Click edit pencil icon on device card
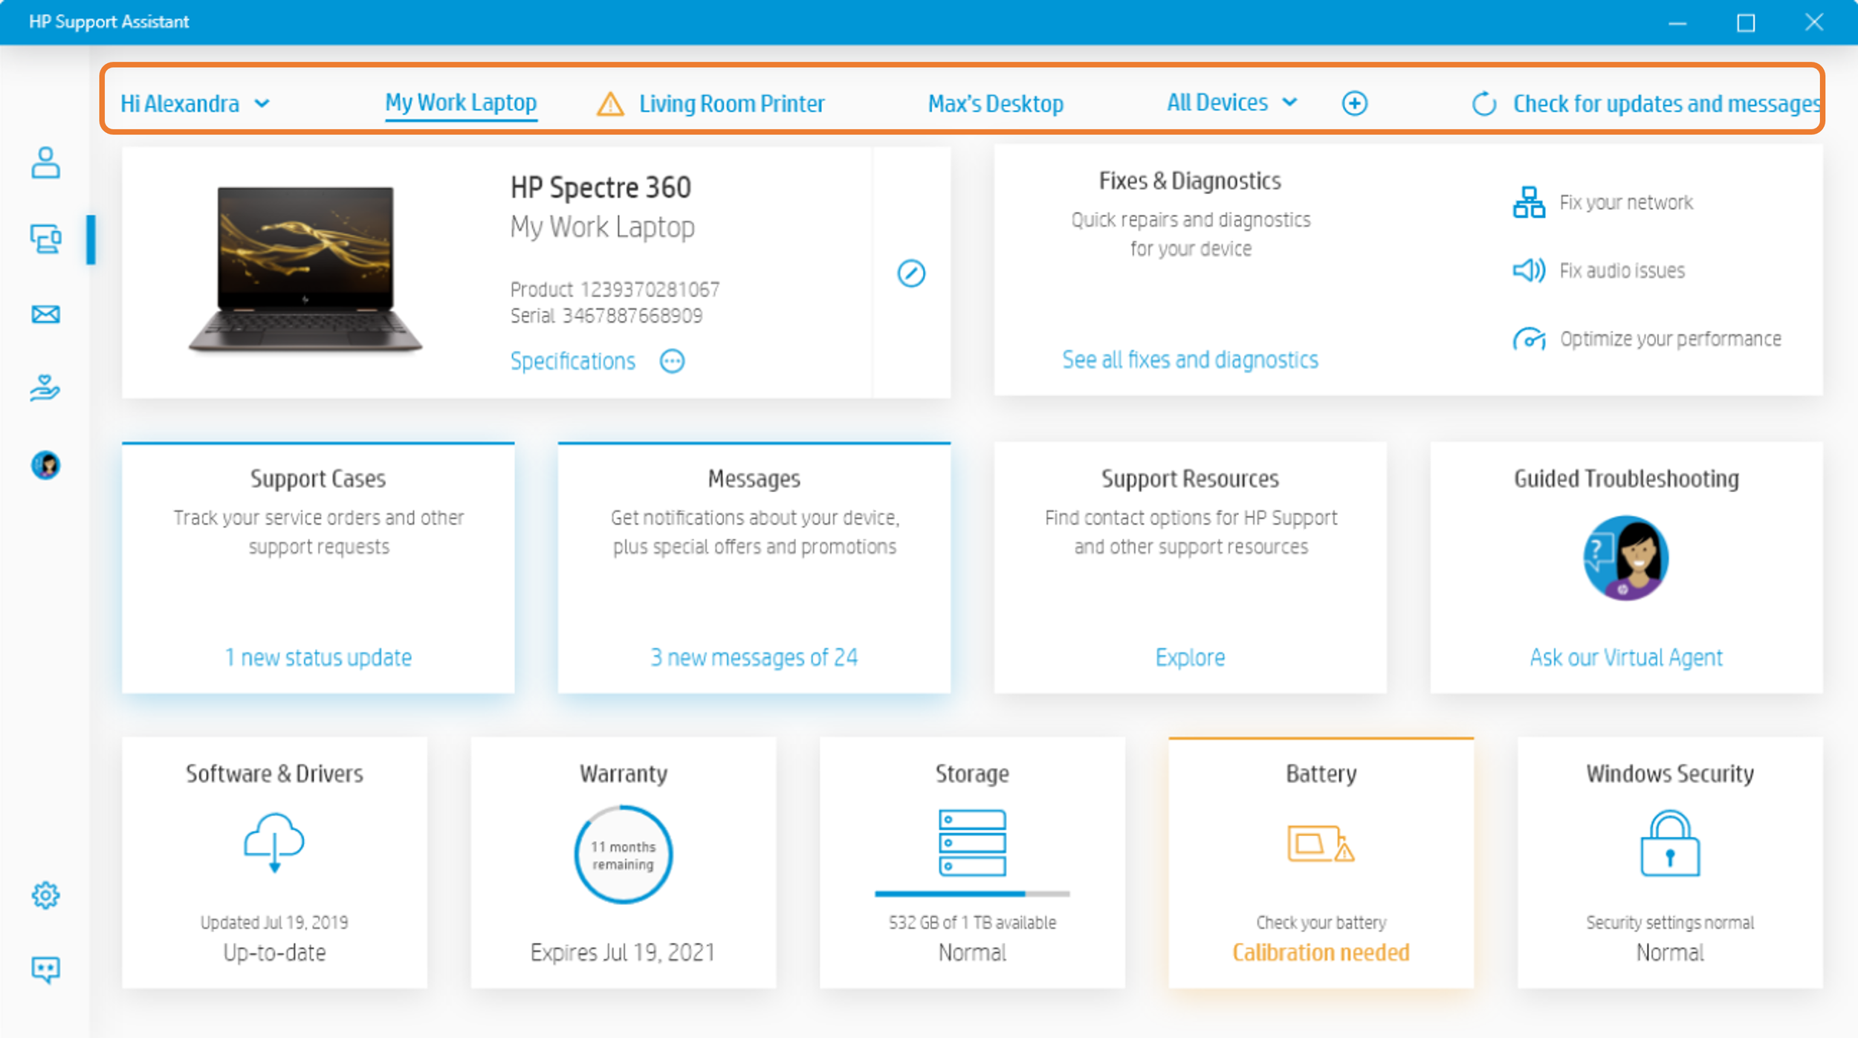Viewport: 1858px width, 1038px height. pyautogui.click(x=910, y=273)
